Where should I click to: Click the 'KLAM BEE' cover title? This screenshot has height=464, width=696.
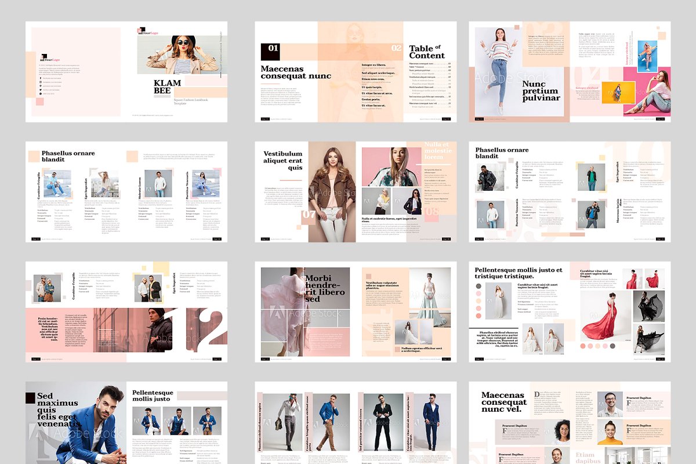(168, 87)
